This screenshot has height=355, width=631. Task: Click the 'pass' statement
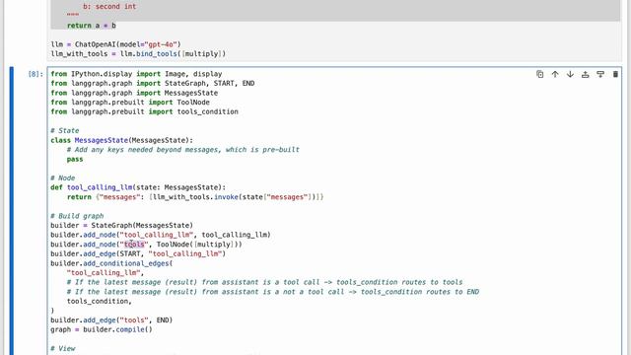75,160
